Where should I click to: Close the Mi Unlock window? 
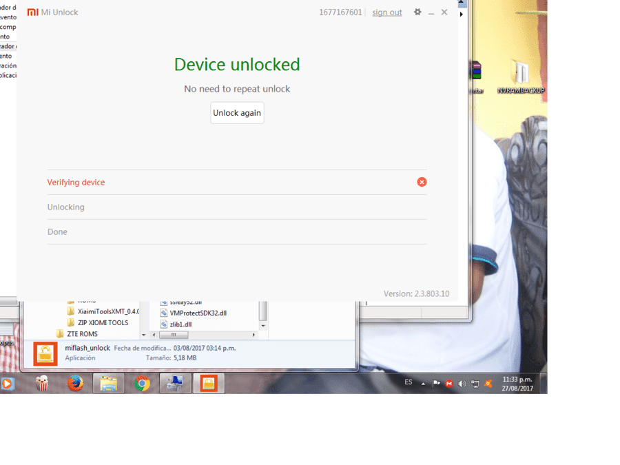click(444, 12)
